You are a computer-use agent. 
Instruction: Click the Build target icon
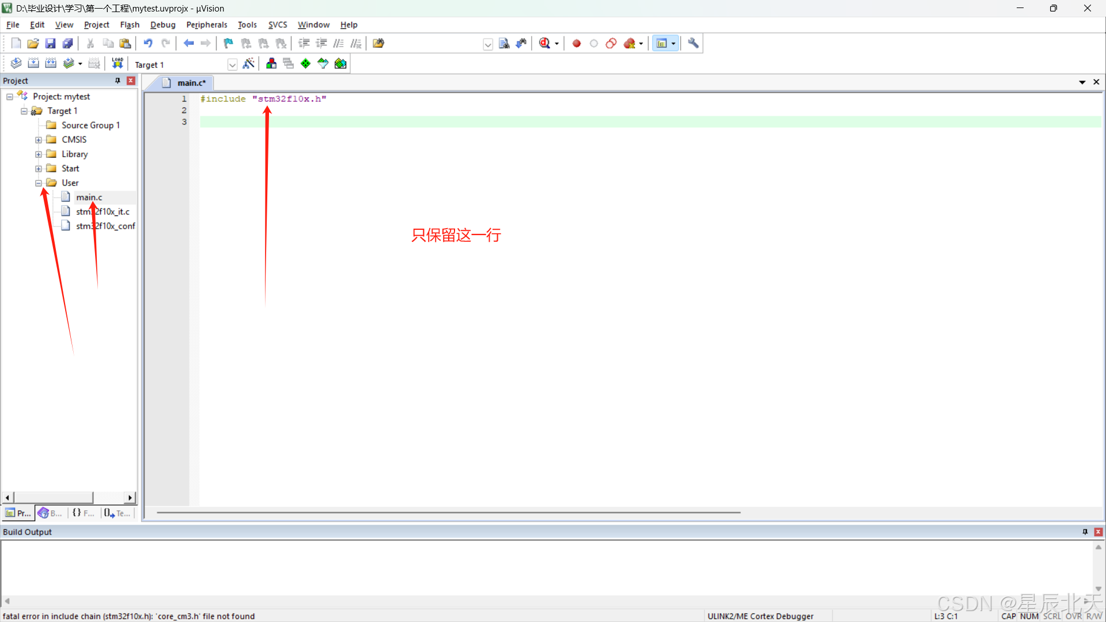pos(33,64)
